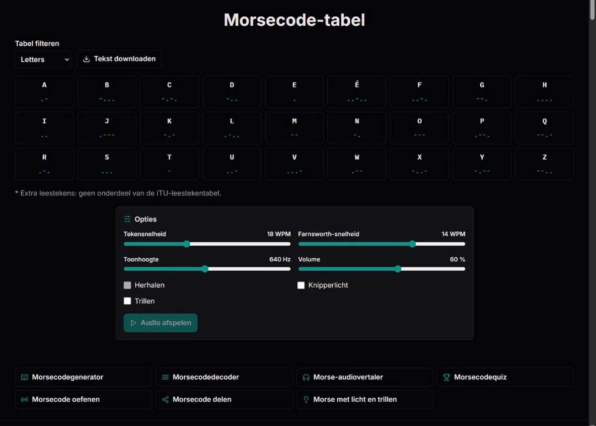This screenshot has height=426, width=596.
Task: Select the letter I morse card
Action: click(44, 128)
